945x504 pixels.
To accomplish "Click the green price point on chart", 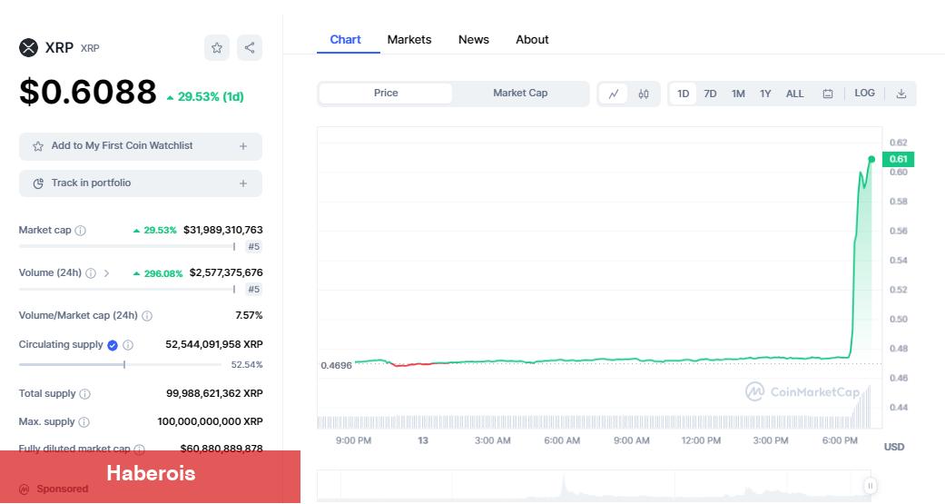I will click(x=871, y=159).
